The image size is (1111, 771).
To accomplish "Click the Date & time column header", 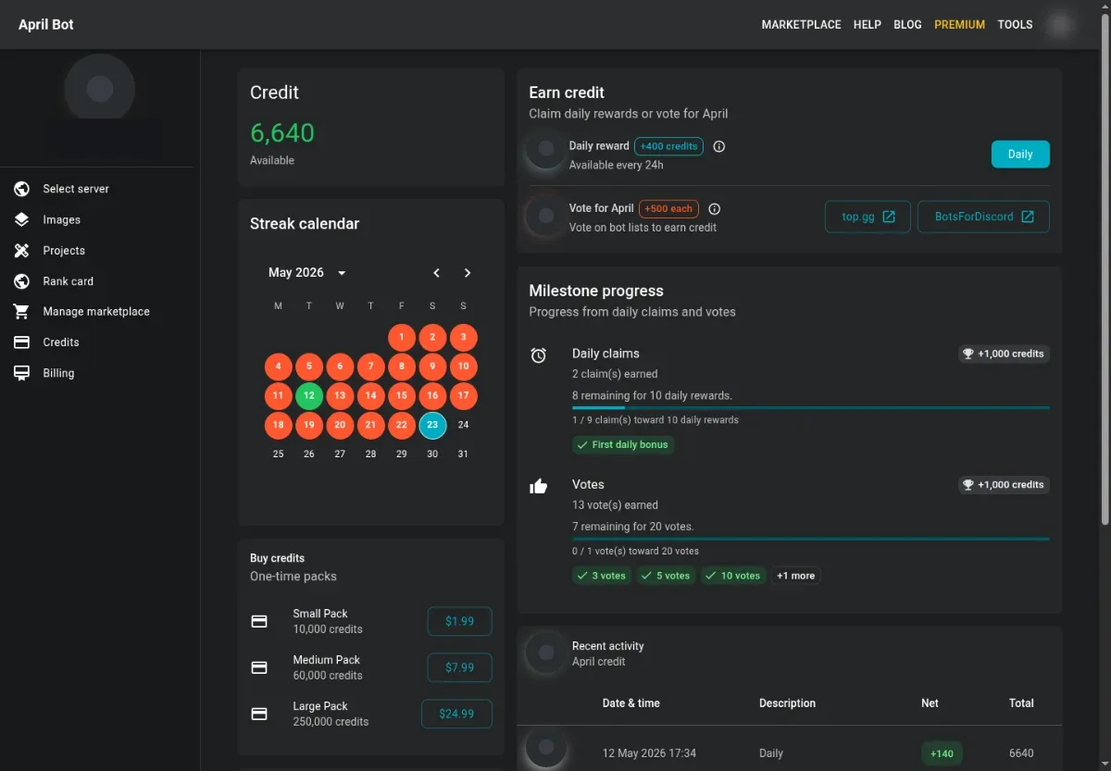I will (x=631, y=703).
